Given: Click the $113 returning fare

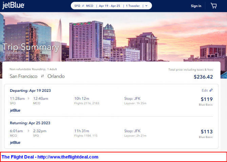Looking at the screenshot, I should [207, 131].
